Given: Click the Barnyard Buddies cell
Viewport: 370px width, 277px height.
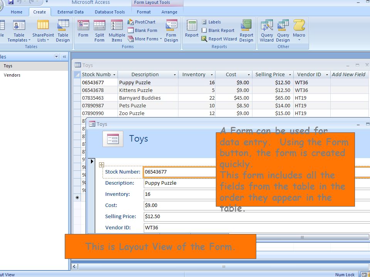Looking at the screenshot, I should pos(148,98).
